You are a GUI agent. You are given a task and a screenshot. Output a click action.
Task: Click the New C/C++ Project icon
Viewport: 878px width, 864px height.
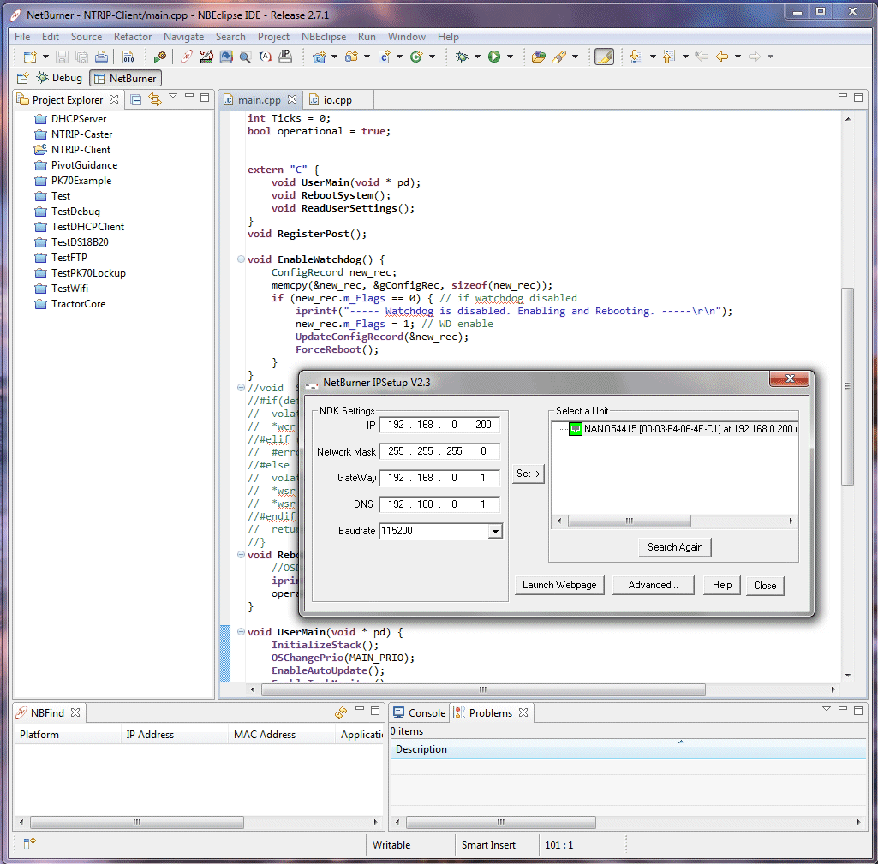click(x=320, y=57)
